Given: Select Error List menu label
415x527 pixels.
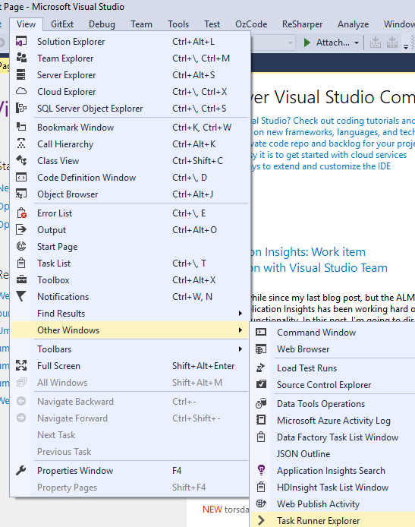Looking at the screenshot, I should [55, 213].
